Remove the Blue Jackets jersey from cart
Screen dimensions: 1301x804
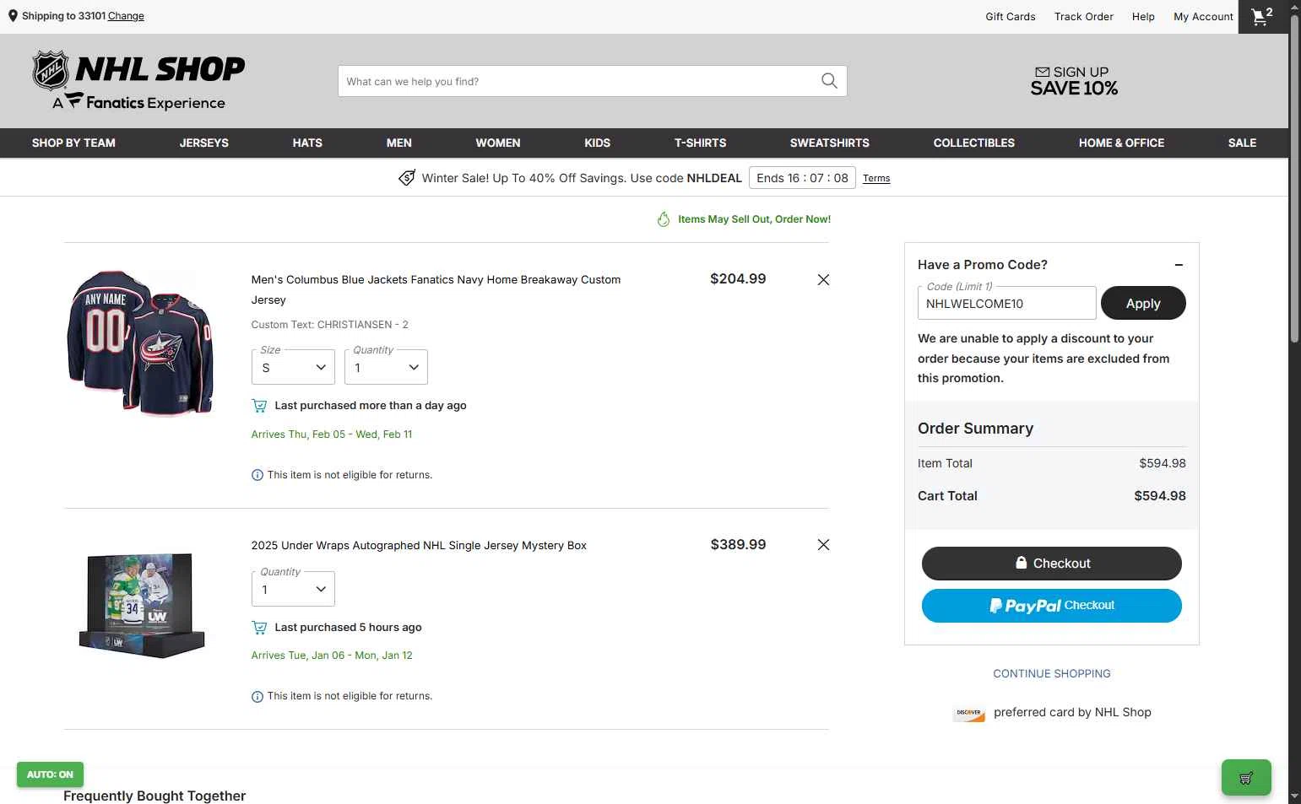(823, 279)
